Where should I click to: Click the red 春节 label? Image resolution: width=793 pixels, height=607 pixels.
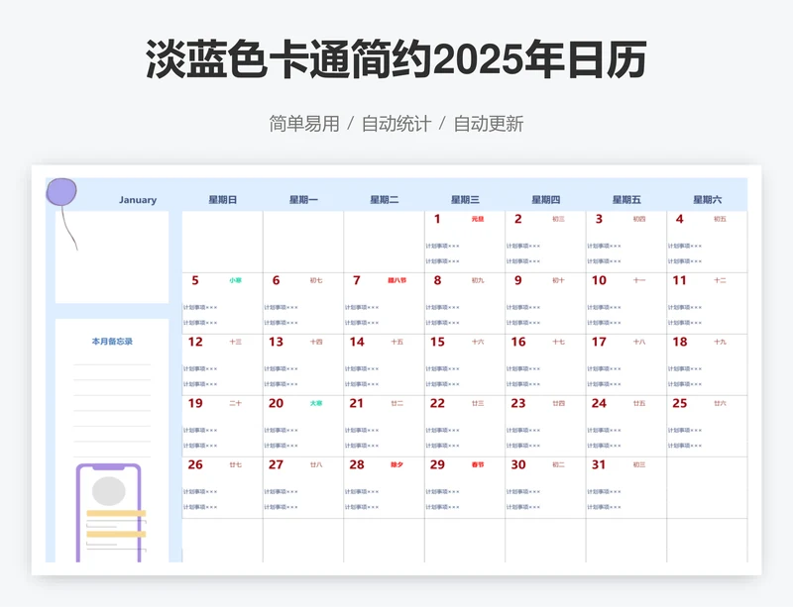click(478, 465)
